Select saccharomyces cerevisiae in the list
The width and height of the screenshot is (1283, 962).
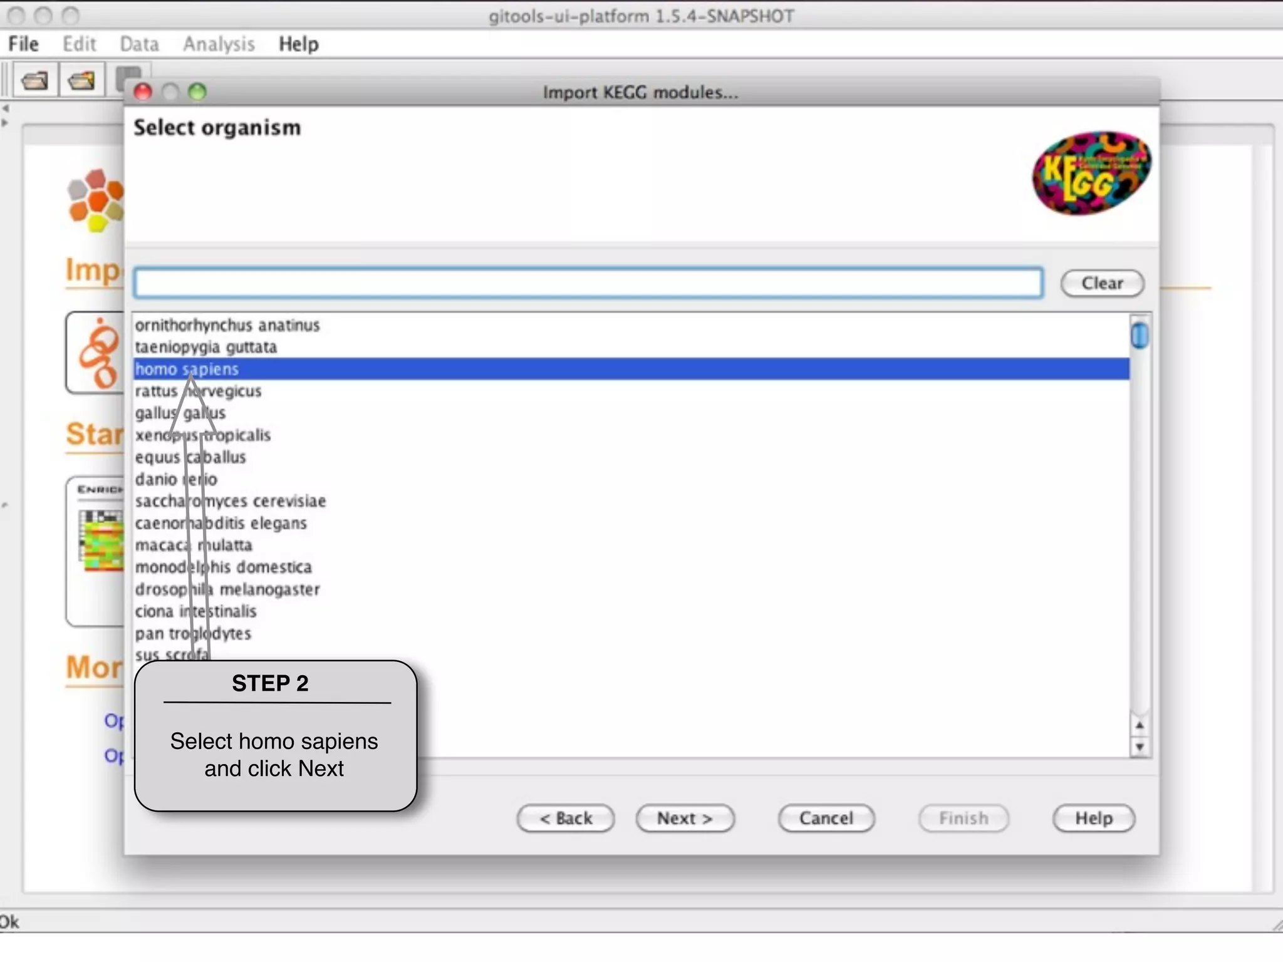pyautogui.click(x=631, y=501)
